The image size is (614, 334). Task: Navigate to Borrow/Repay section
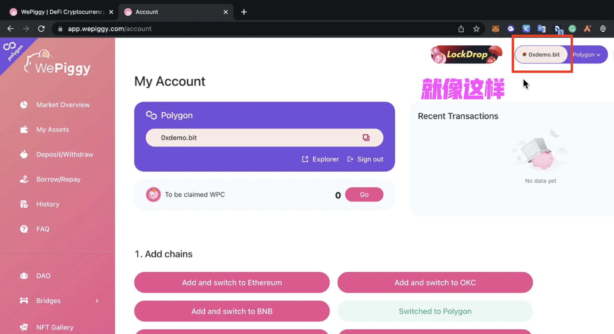point(58,179)
